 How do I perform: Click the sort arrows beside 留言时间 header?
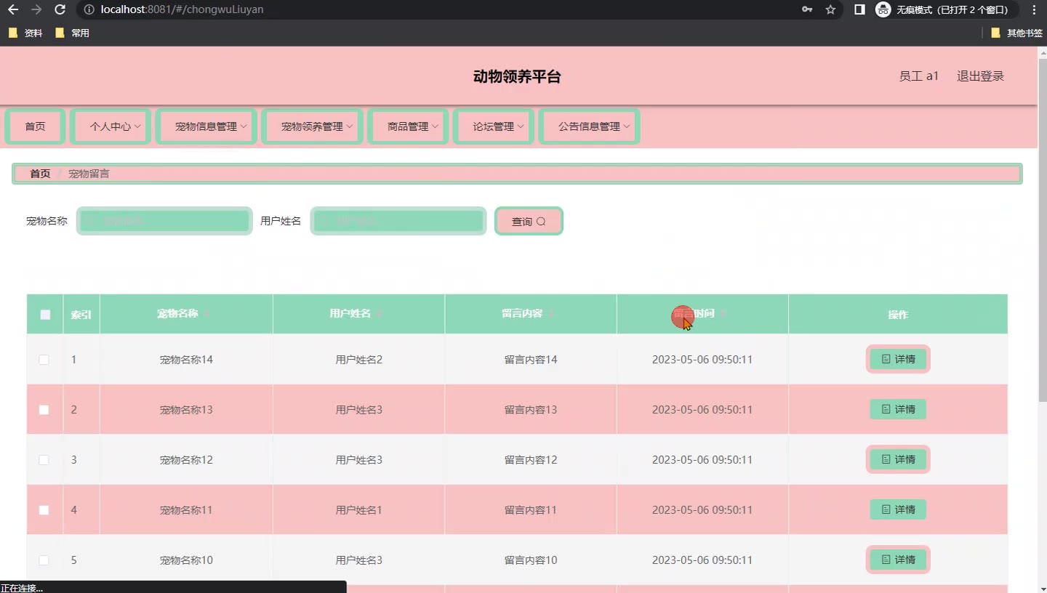pyautogui.click(x=723, y=313)
